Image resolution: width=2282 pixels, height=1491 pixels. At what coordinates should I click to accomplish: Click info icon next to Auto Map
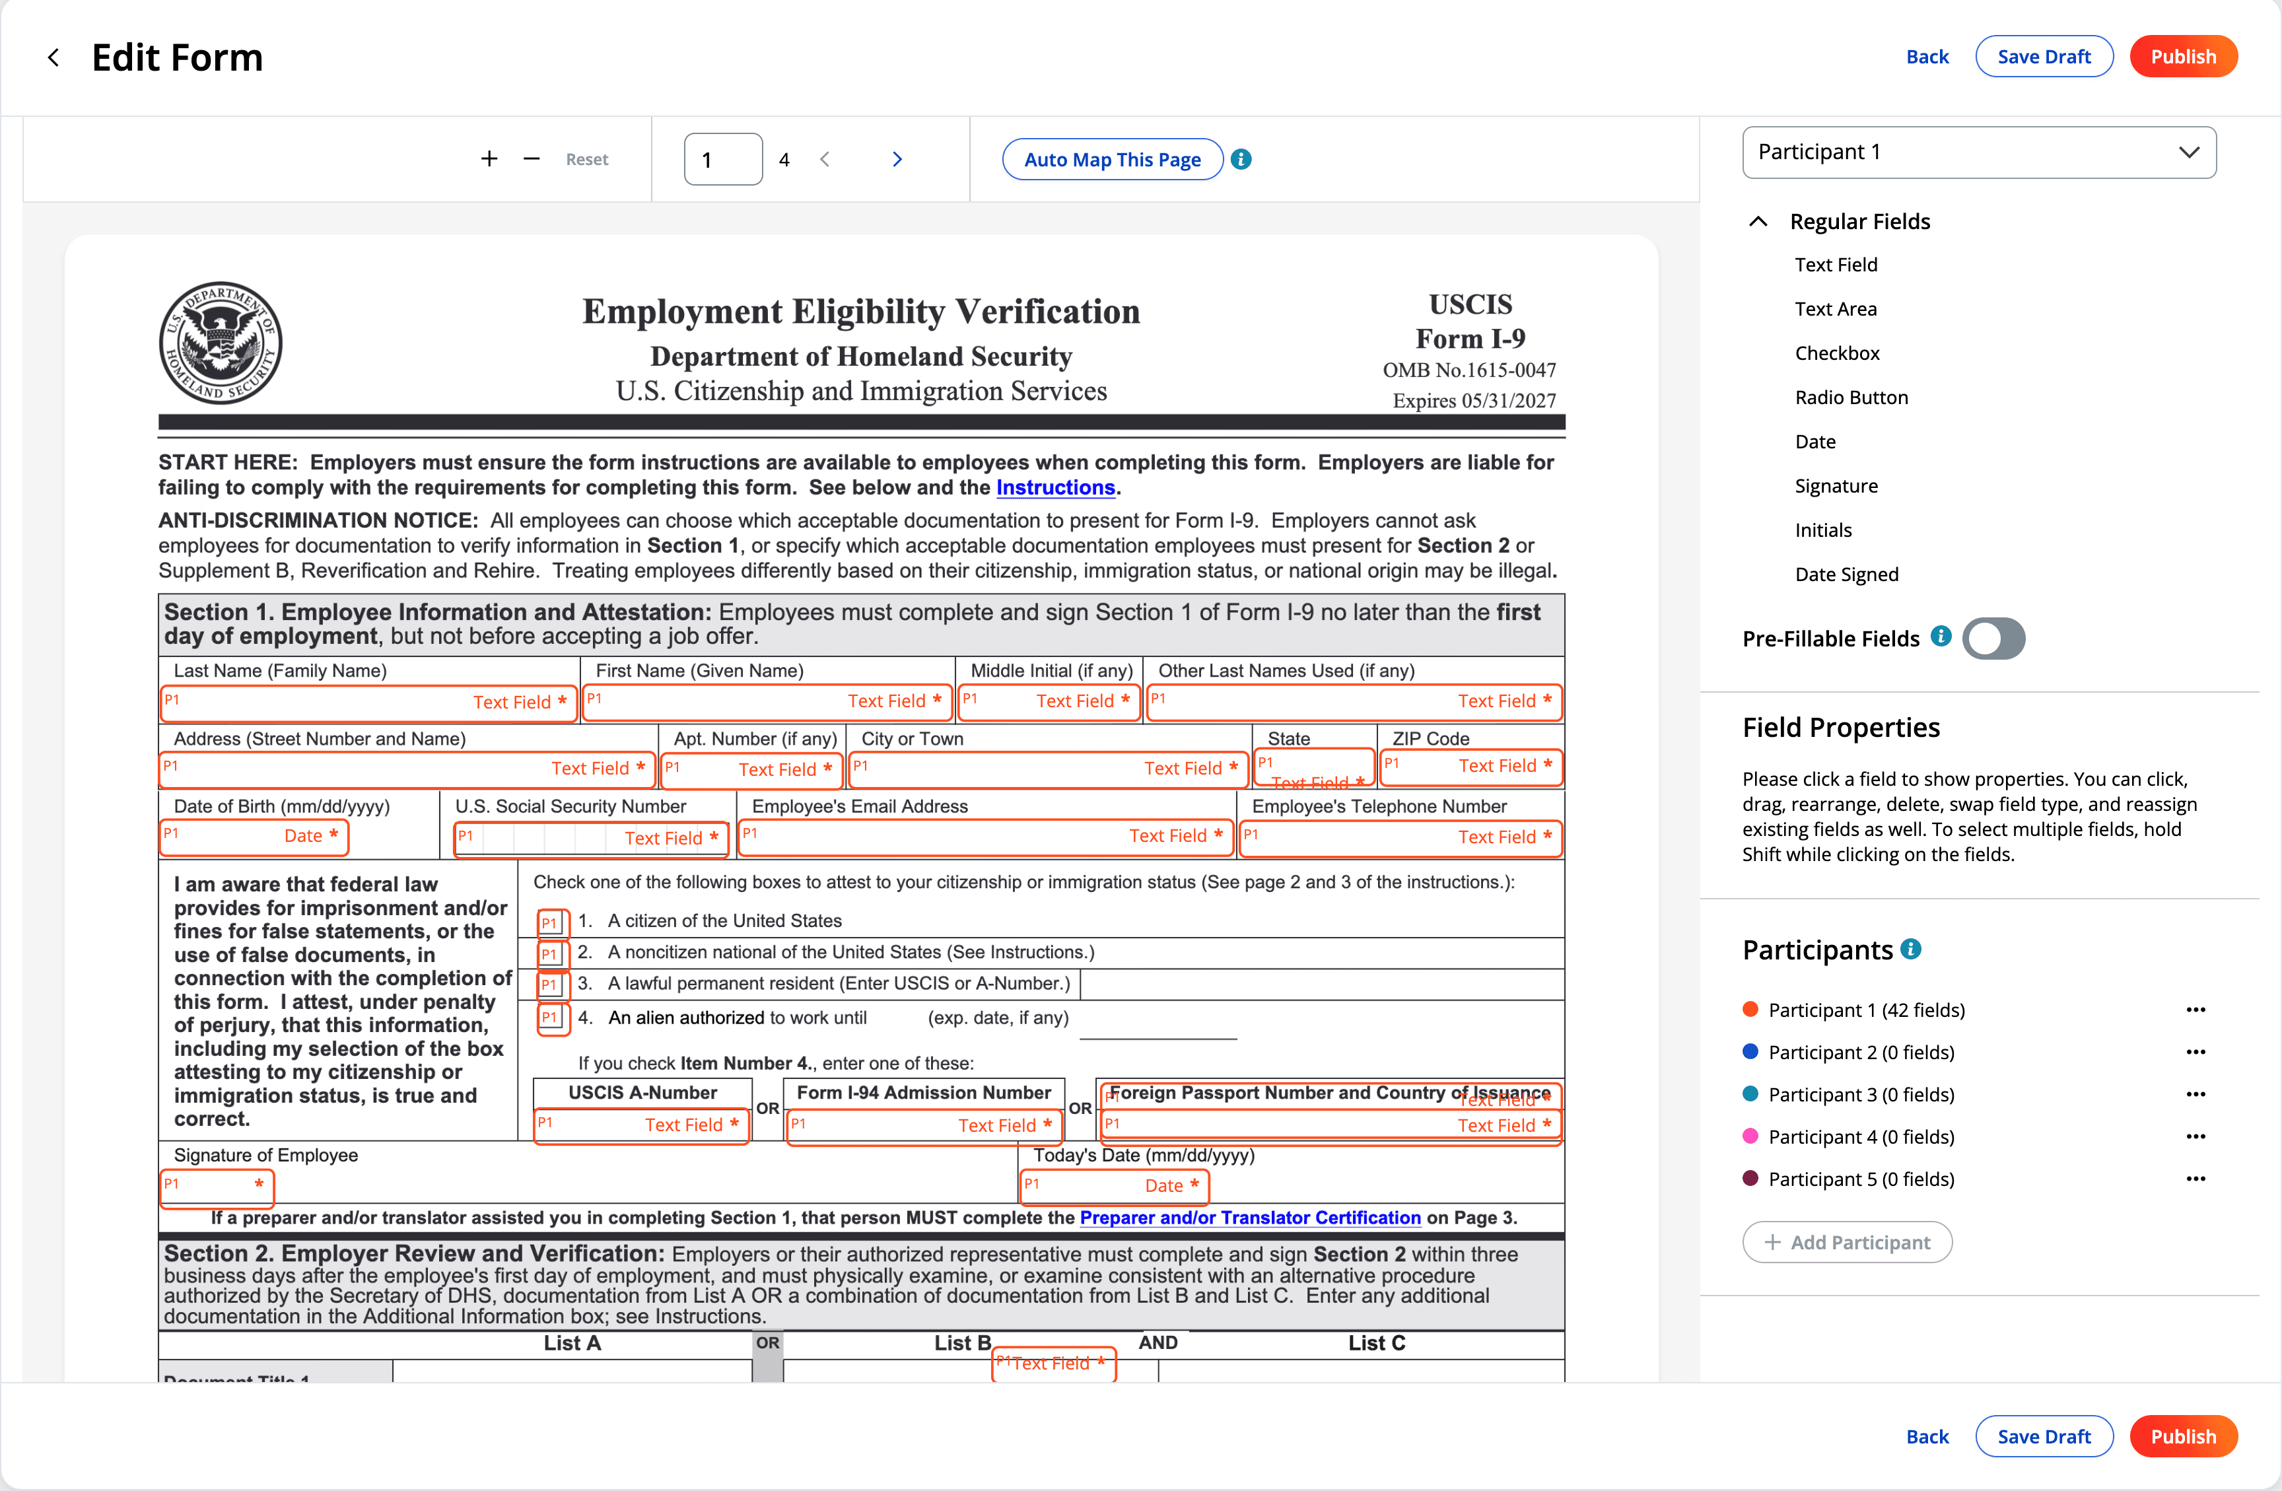(x=1241, y=159)
